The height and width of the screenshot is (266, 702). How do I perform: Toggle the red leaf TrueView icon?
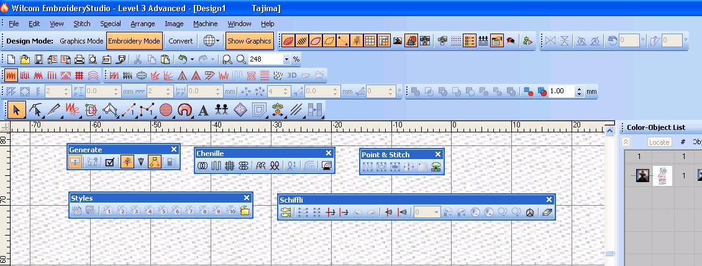tap(288, 41)
